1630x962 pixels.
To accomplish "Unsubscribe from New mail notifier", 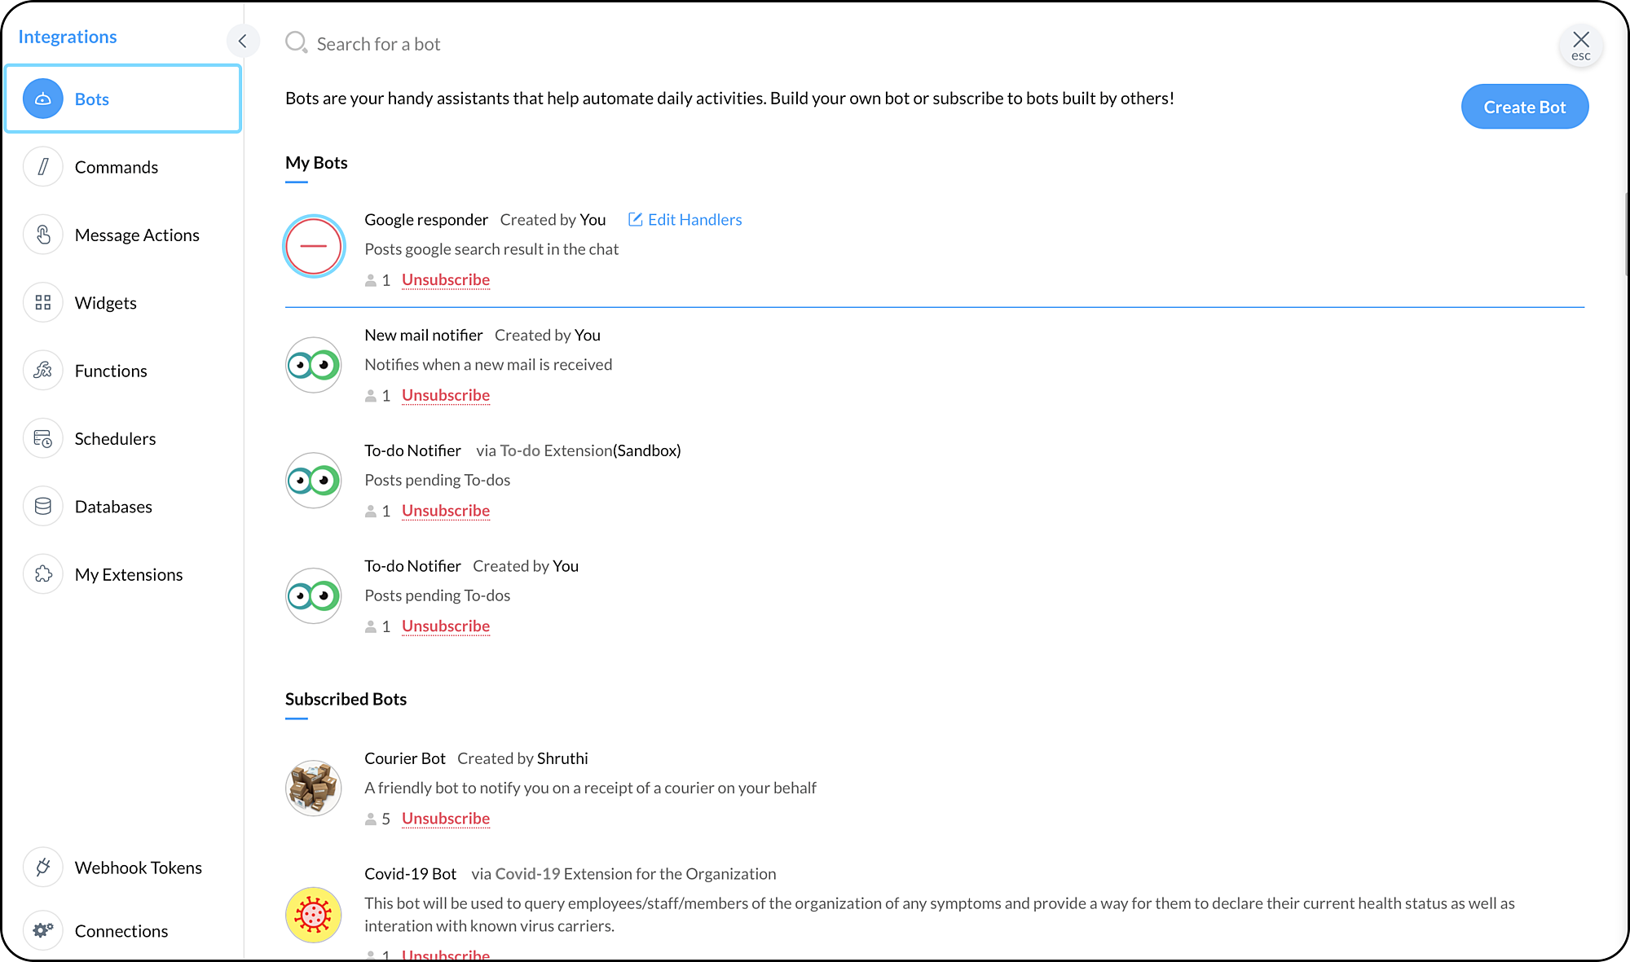I will click(445, 395).
